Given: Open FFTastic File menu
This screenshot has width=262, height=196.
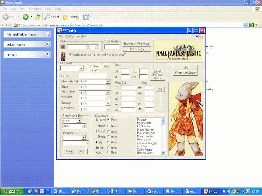Looking at the screenshot, I should pos(60,36).
